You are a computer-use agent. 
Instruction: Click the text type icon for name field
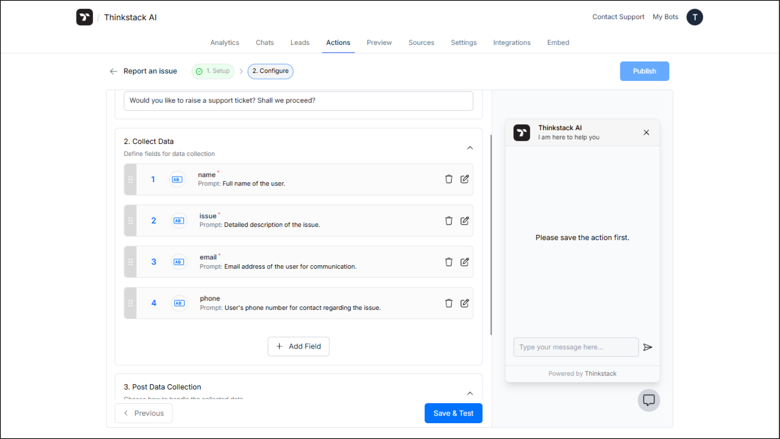click(177, 179)
